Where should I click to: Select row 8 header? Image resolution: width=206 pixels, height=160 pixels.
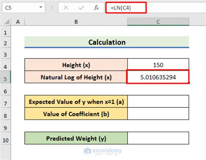point(5,113)
